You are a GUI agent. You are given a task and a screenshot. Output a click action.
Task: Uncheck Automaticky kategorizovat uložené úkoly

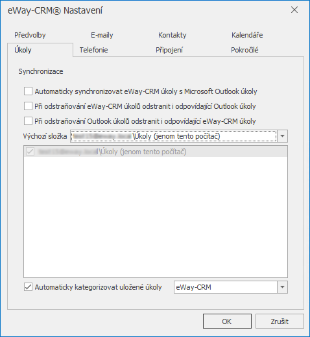(x=28, y=287)
